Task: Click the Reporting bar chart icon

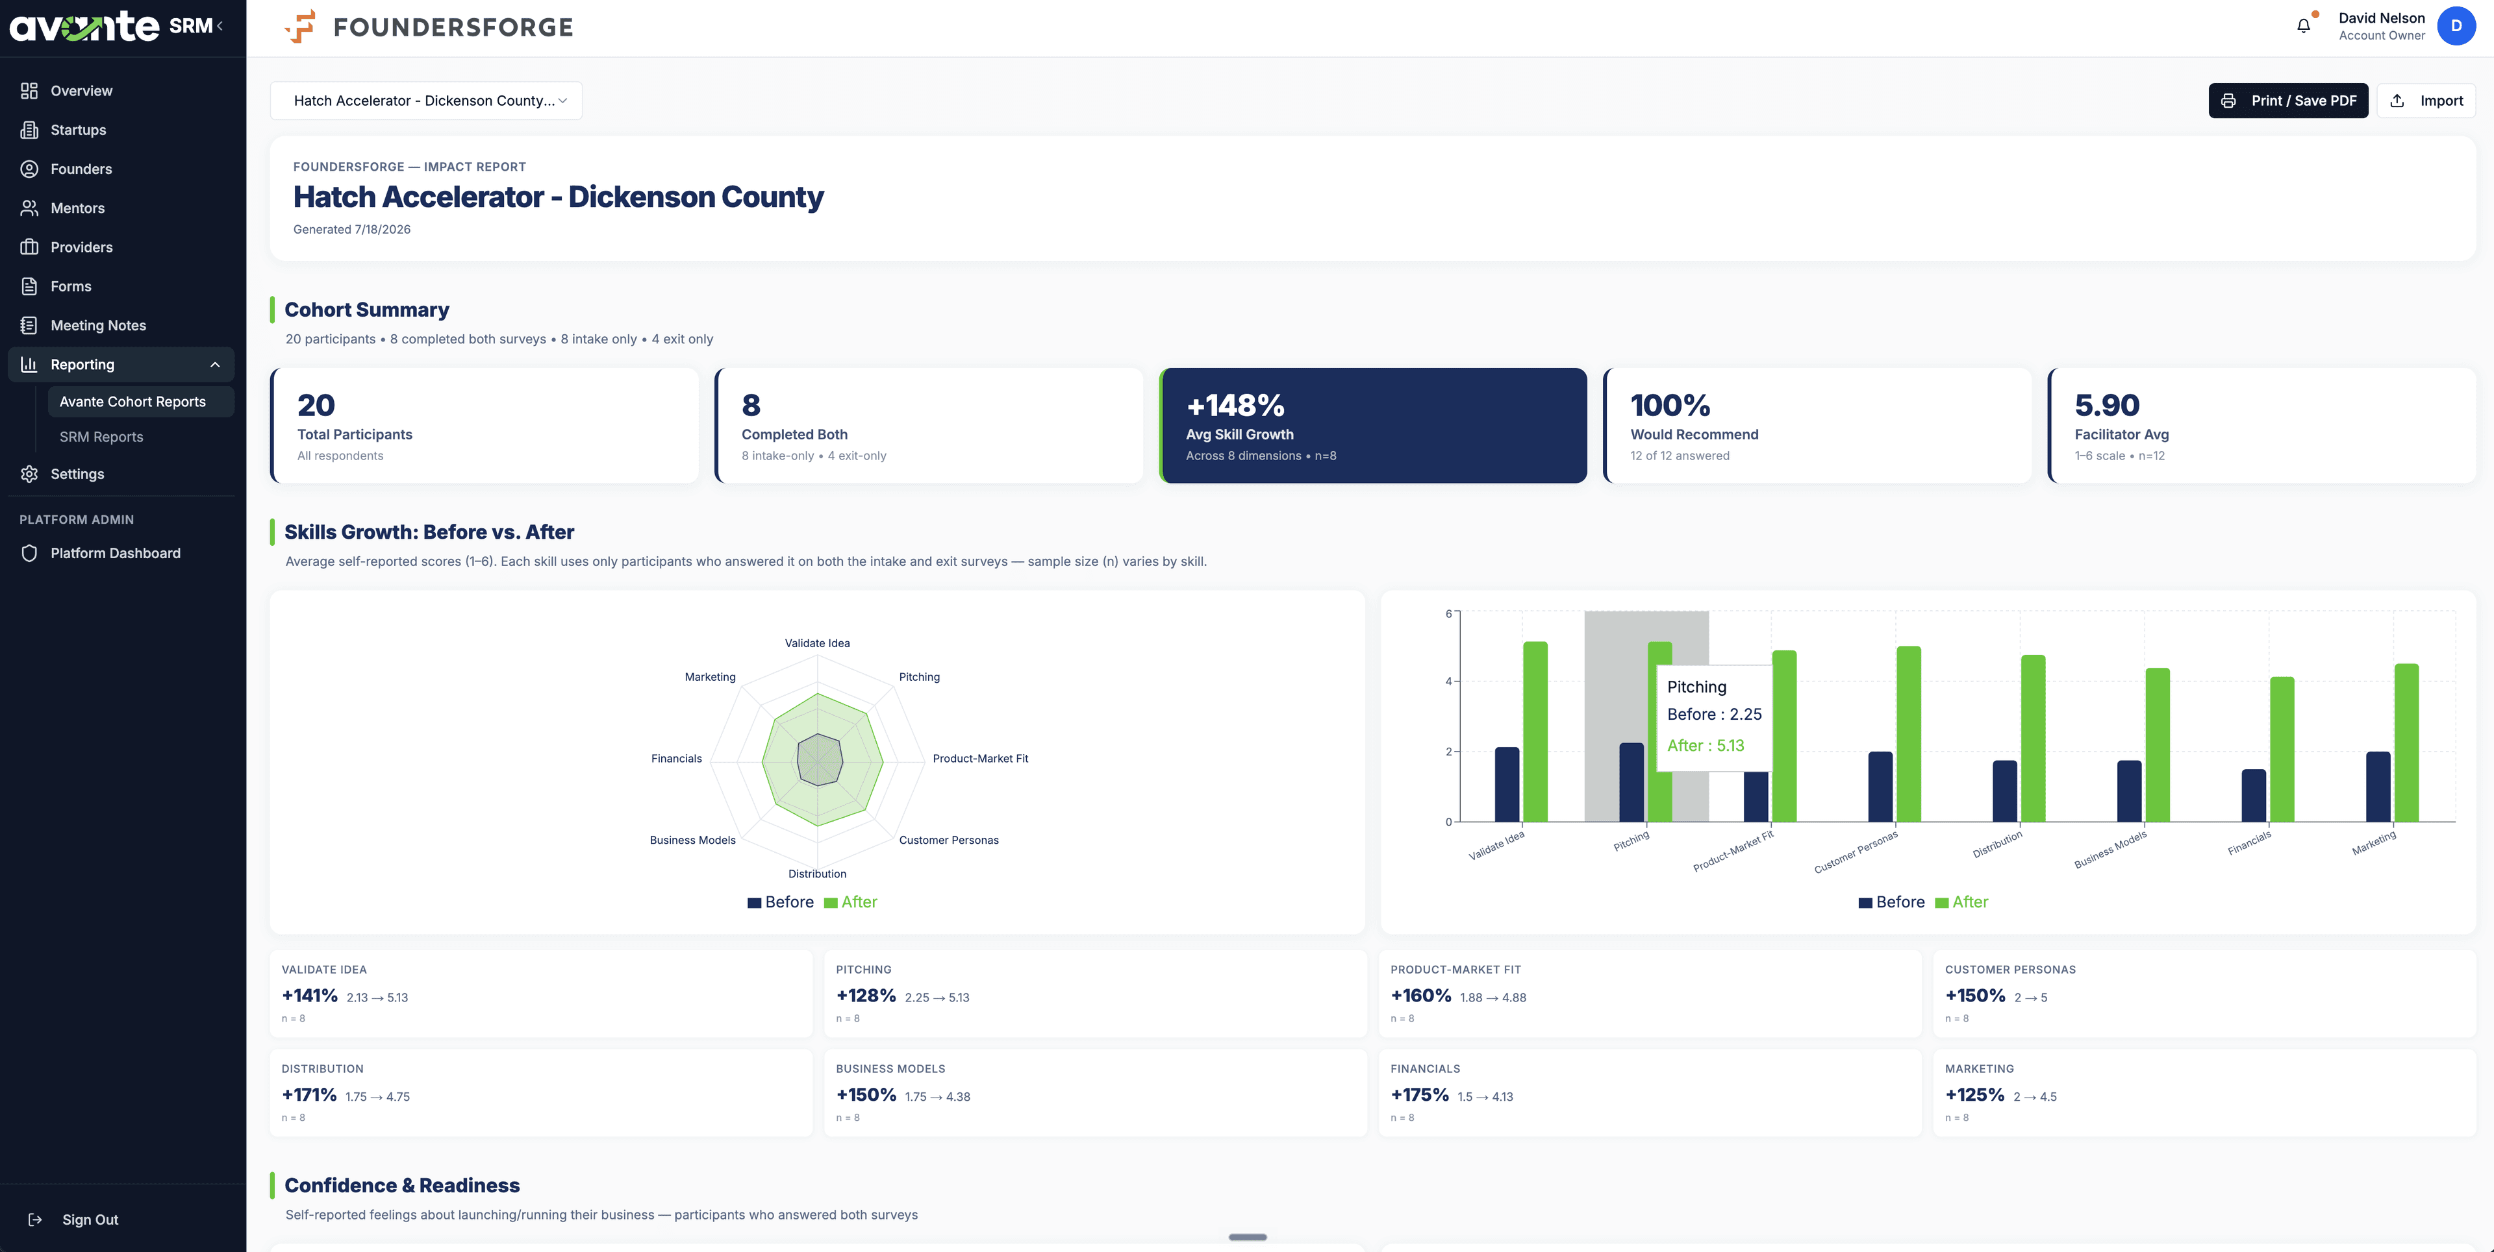Action: coord(29,365)
